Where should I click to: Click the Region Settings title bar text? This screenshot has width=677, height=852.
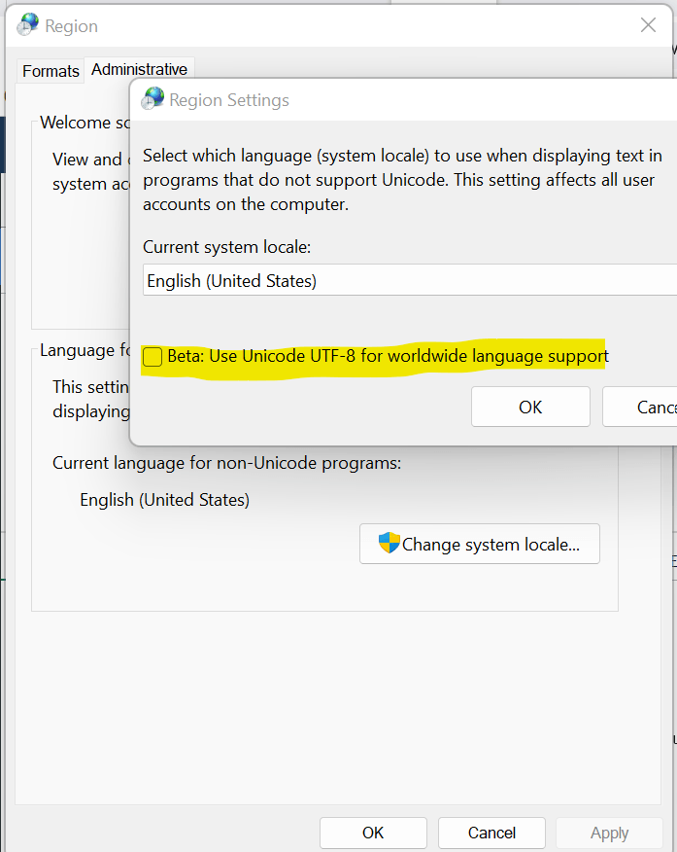pyautogui.click(x=229, y=100)
